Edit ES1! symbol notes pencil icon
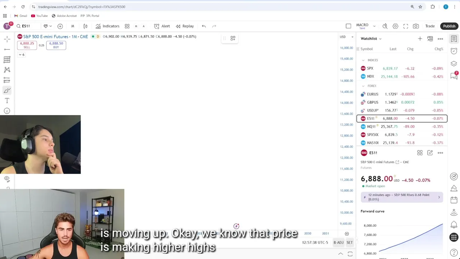The height and width of the screenshot is (259, 460). [430, 153]
